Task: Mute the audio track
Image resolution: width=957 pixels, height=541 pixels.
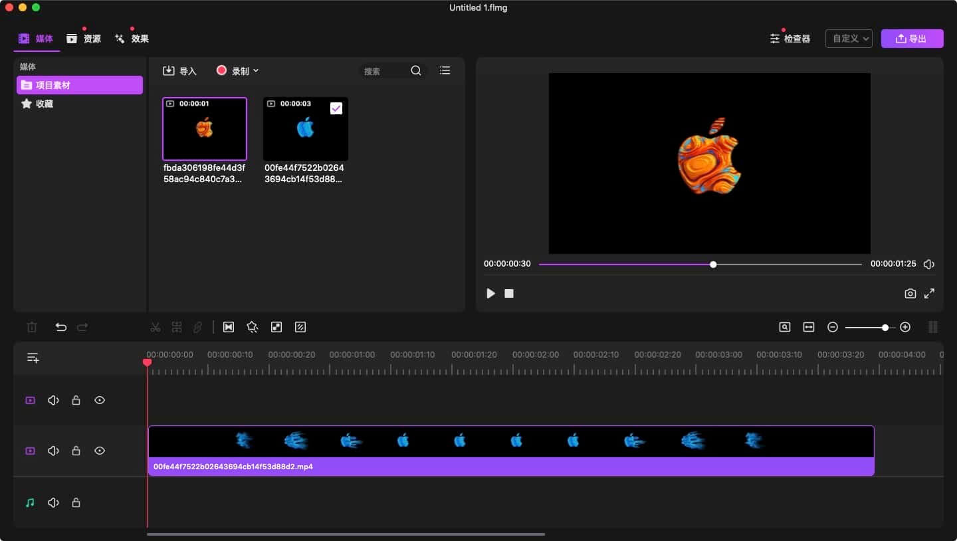Action: coord(53,502)
